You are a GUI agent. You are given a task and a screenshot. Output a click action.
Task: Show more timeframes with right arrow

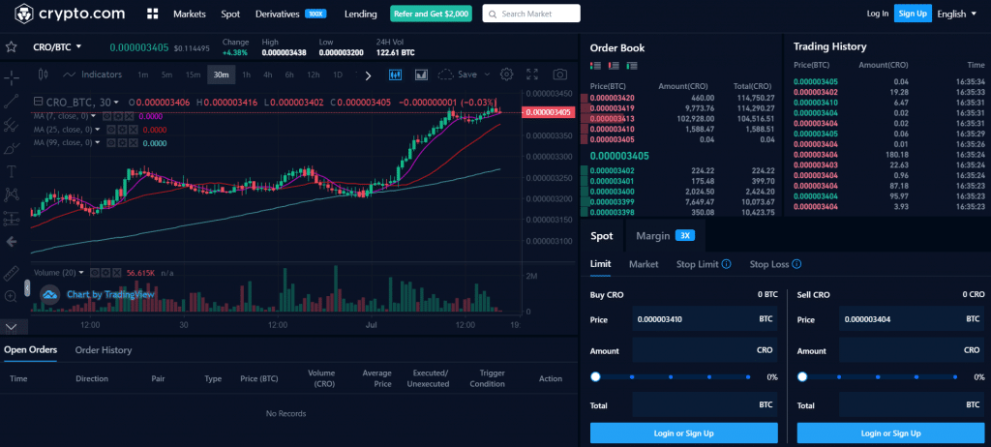click(x=369, y=74)
